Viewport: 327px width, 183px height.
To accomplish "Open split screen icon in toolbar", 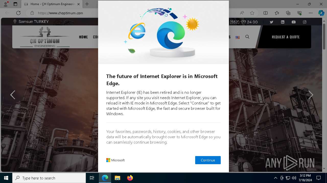I will (265, 13).
